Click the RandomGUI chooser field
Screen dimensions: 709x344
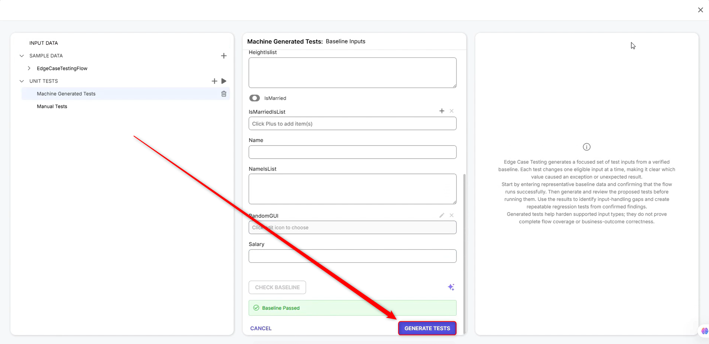[x=353, y=227]
